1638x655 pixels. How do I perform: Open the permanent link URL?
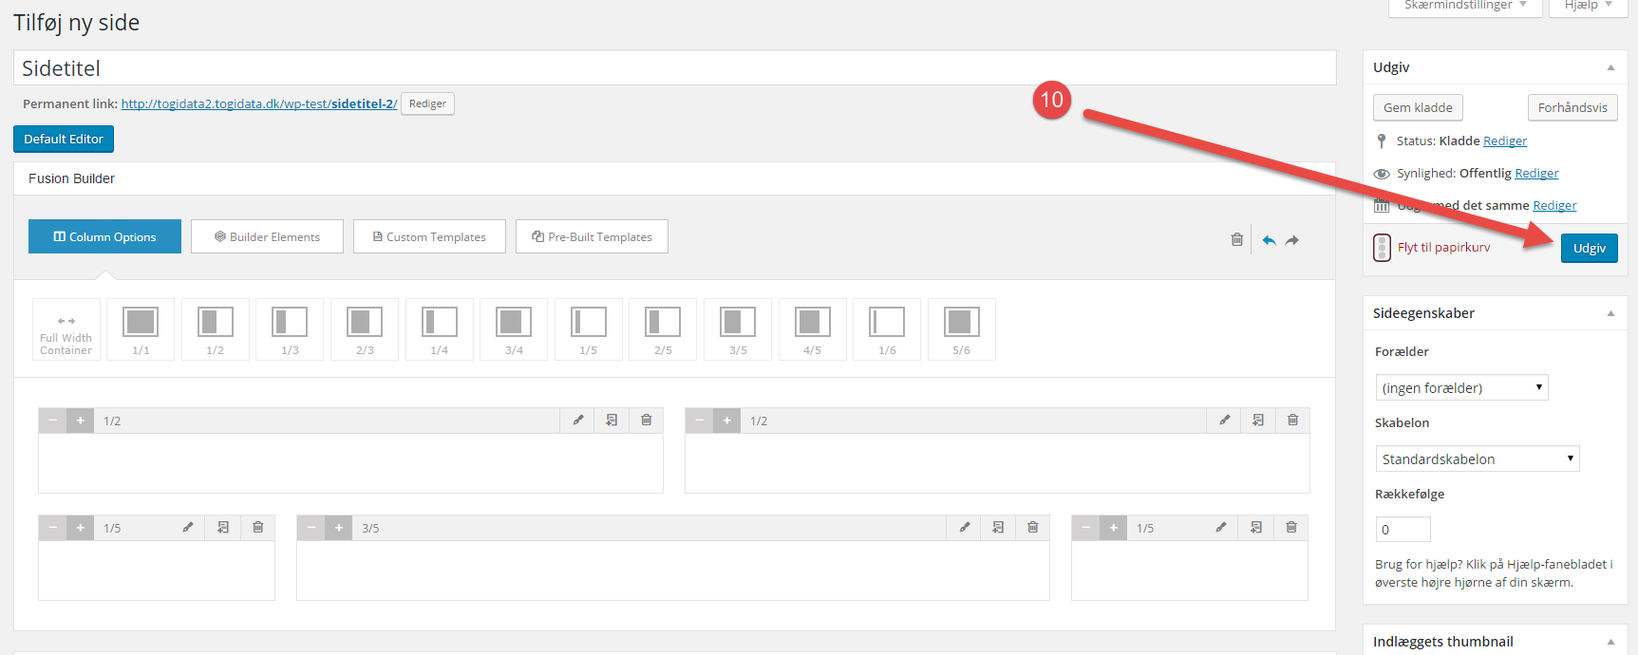pos(259,103)
